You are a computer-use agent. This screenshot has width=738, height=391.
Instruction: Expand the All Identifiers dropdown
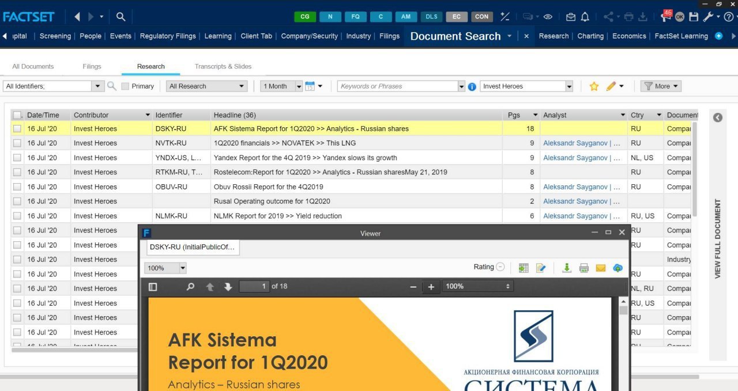(98, 86)
